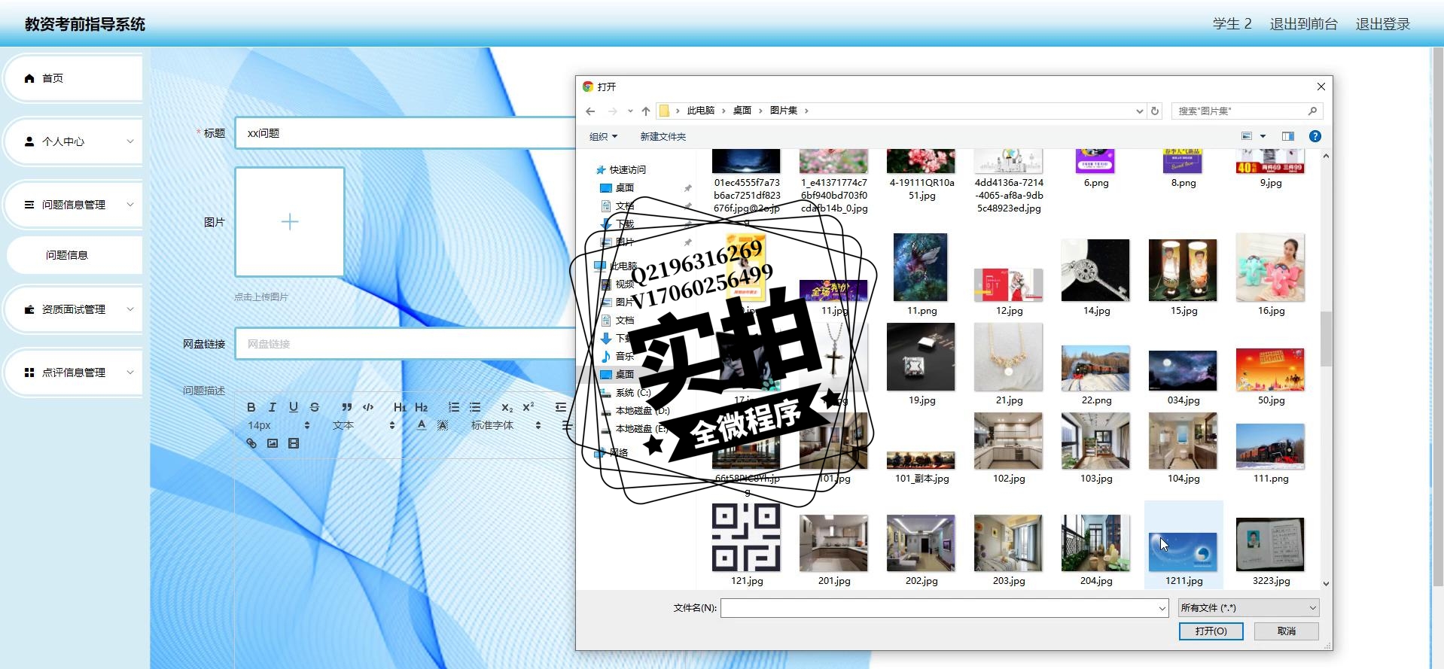
Task: Open the 文本 paragraph style dropdown
Action: click(364, 425)
